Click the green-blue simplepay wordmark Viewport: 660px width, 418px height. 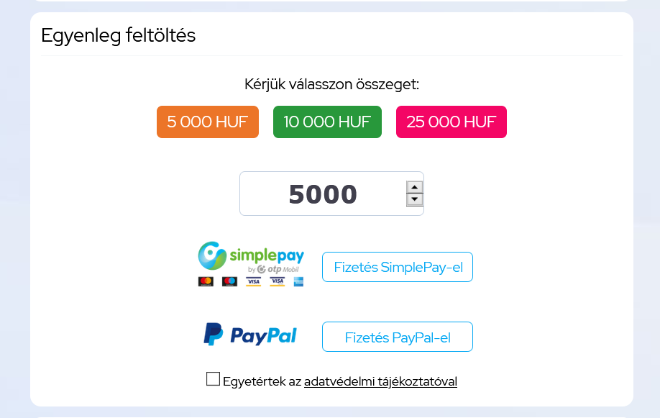pos(267,256)
